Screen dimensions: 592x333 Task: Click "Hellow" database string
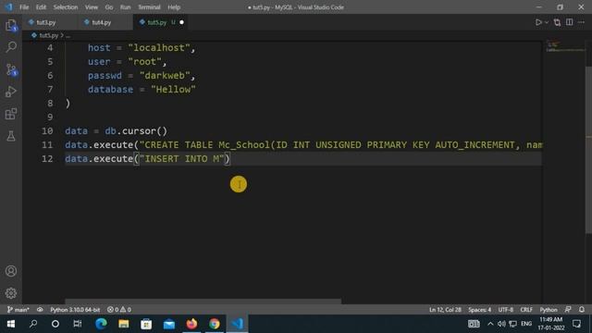click(x=173, y=90)
